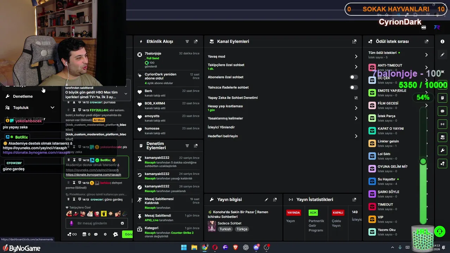Click Counter-Strike 2 category link
Image resolution: width=450 pixels, height=253 pixels.
tap(182, 233)
